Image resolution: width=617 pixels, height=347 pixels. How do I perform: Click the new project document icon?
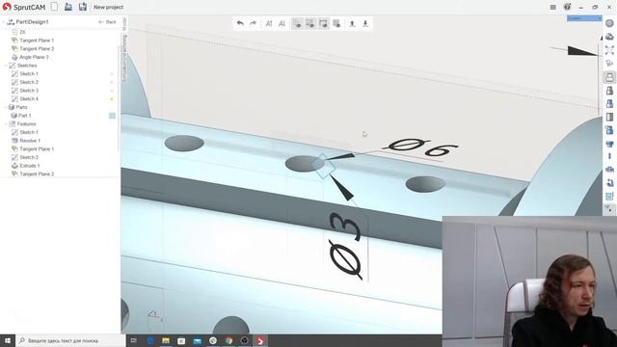[x=54, y=7]
